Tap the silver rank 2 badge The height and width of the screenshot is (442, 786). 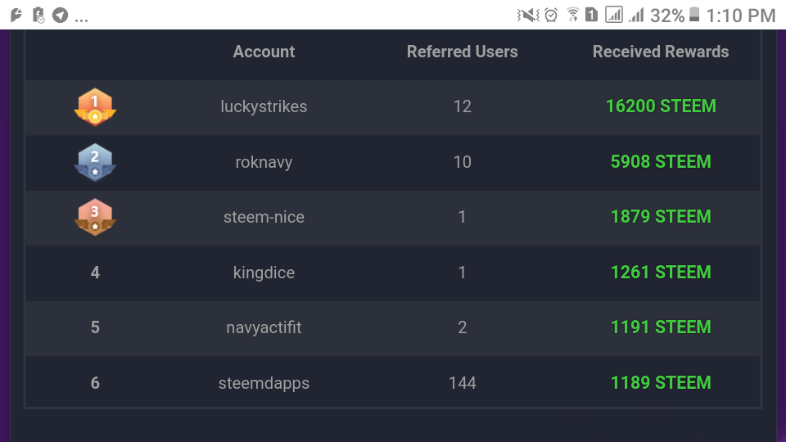click(x=95, y=162)
